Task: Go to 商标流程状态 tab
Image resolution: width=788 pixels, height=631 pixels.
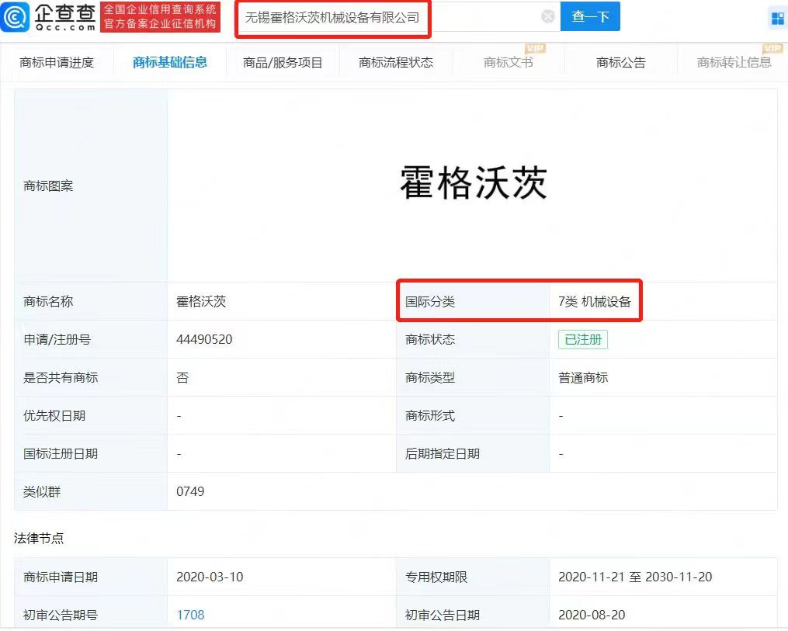Action: tap(396, 62)
